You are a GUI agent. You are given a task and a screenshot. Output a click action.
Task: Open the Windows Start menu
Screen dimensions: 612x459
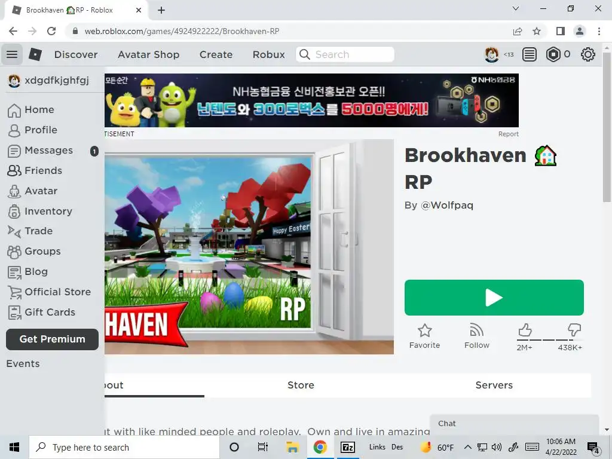[x=14, y=447]
